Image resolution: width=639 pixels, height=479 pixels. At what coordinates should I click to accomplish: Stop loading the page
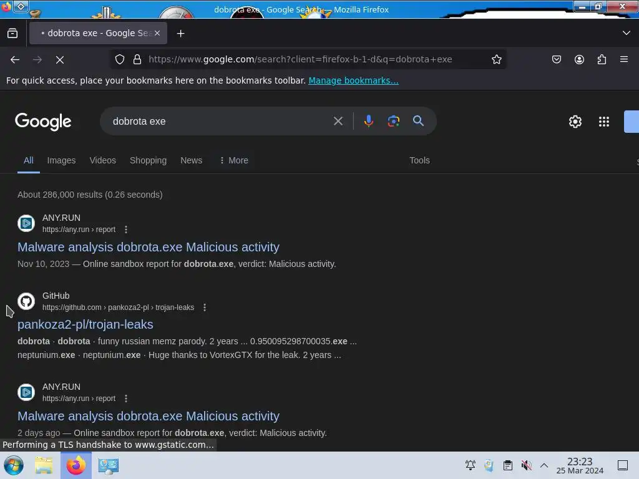(x=60, y=60)
